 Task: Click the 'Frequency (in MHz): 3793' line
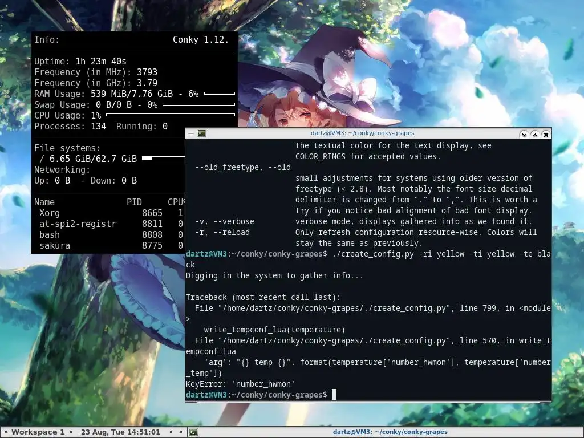[96, 72]
